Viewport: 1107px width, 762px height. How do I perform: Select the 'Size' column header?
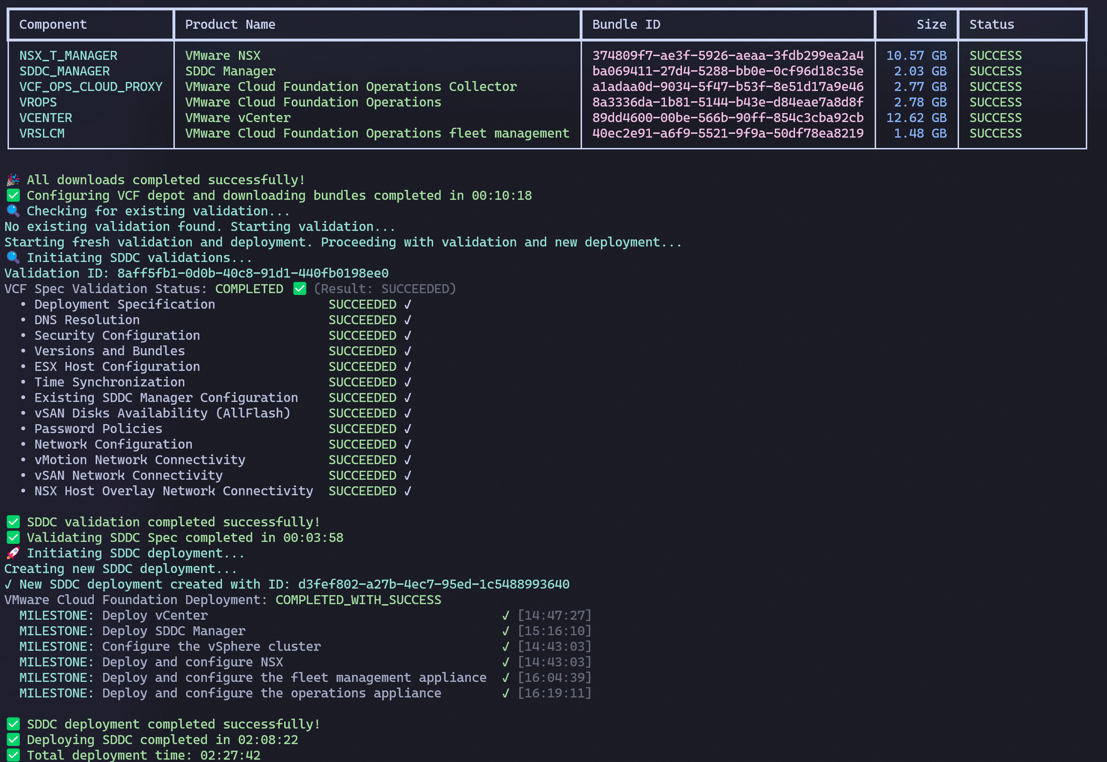coord(931,25)
